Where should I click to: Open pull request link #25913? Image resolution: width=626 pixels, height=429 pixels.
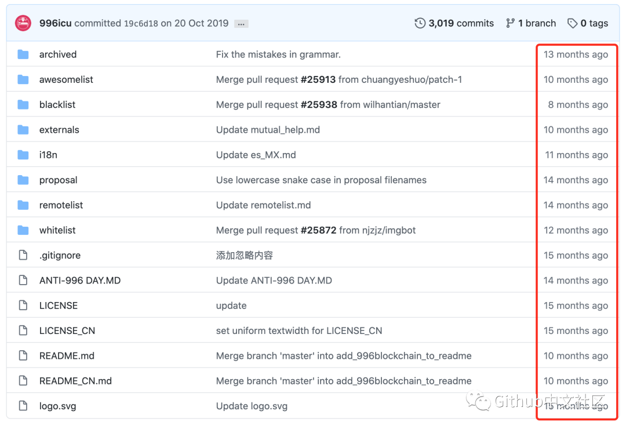318,79
